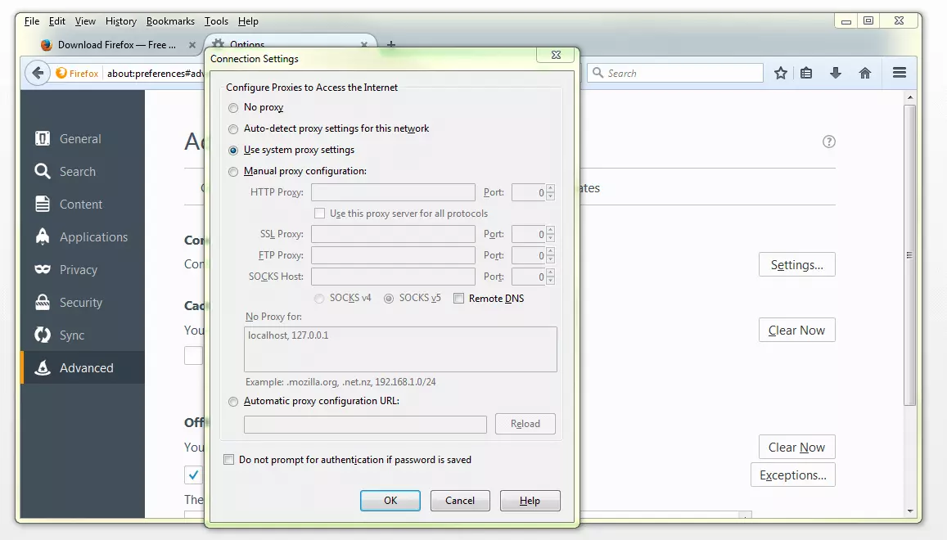Click the scrollbar up arrow

910,97
